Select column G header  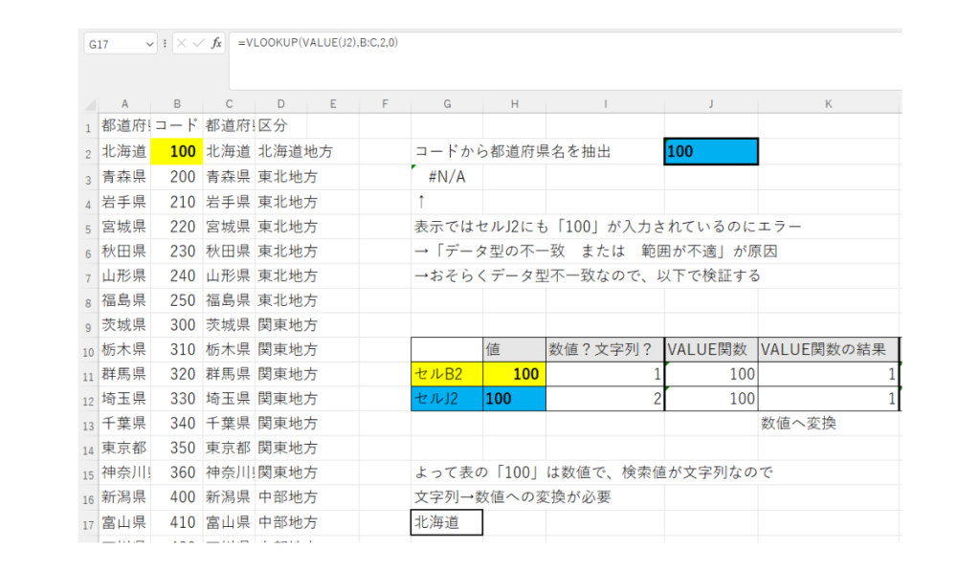(447, 103)
